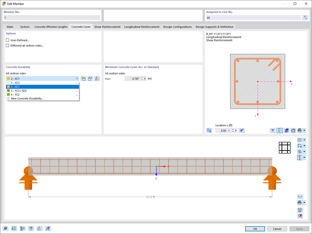The height and width of the screenshot is (234, 312).
Task: Expand the member view print options arrow
Action: 304,202
